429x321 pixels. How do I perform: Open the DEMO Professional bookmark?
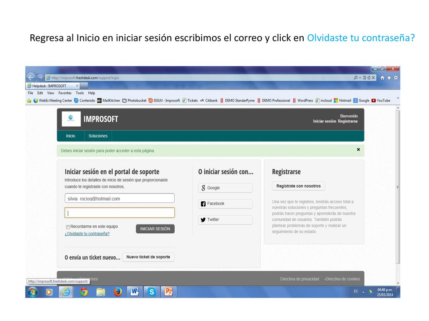(x=273, y=101)
